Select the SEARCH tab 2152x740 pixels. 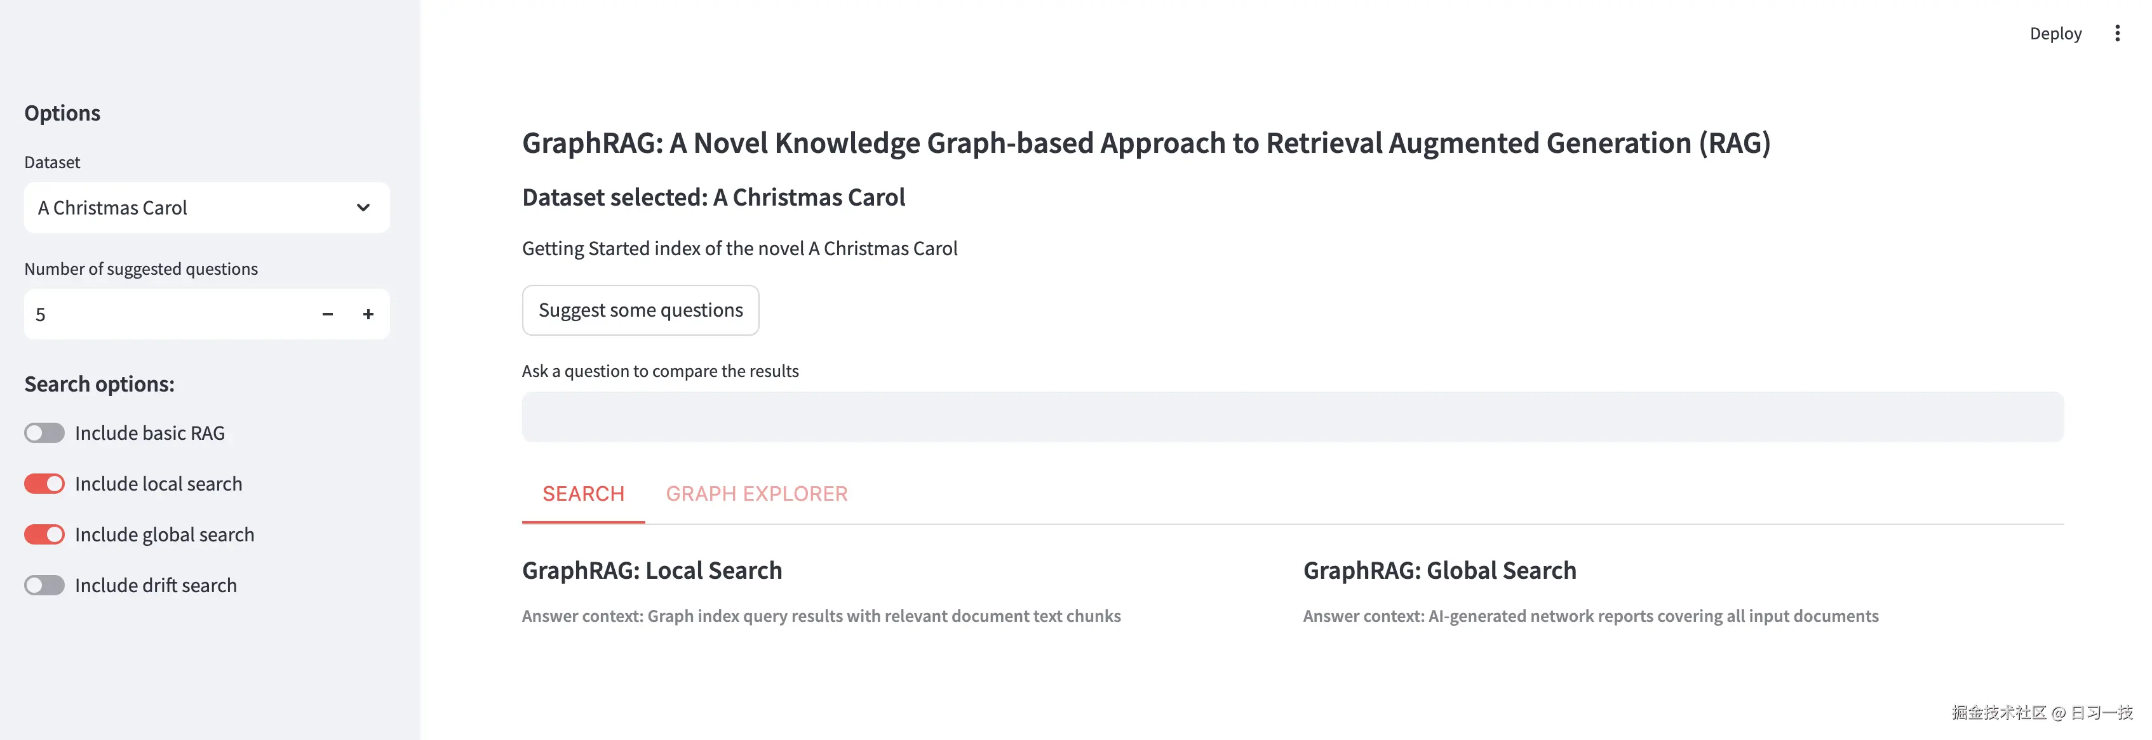point(583,493)
